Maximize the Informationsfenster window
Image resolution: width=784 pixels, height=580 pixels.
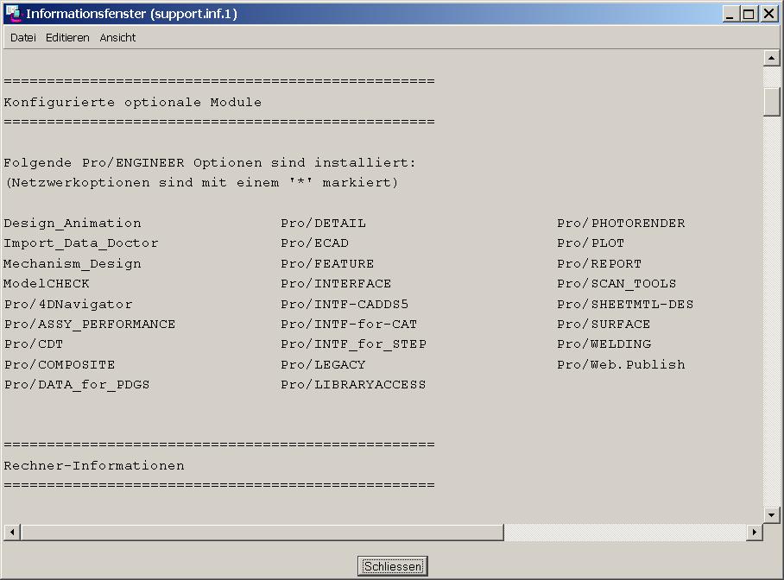click(749, 14)
